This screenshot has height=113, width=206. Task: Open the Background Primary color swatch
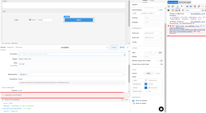146,84
